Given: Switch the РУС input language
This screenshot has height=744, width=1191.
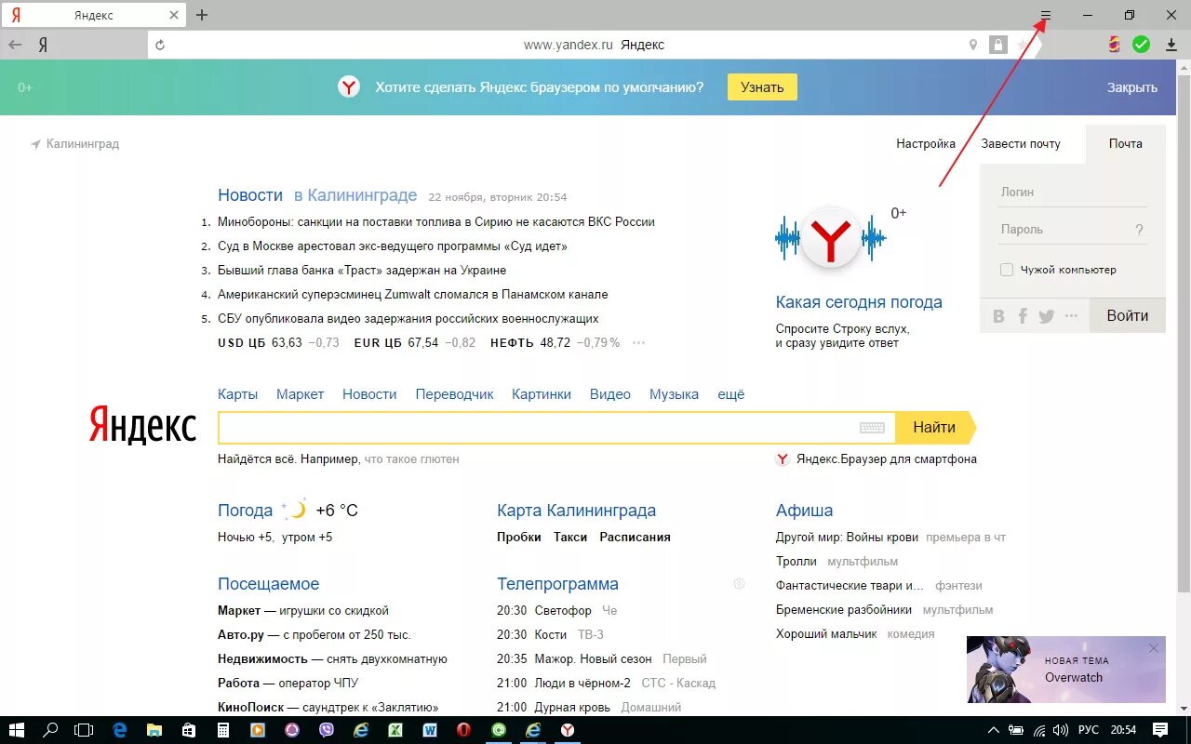Looking at the screenshot, I should [x=1088, y=730].
